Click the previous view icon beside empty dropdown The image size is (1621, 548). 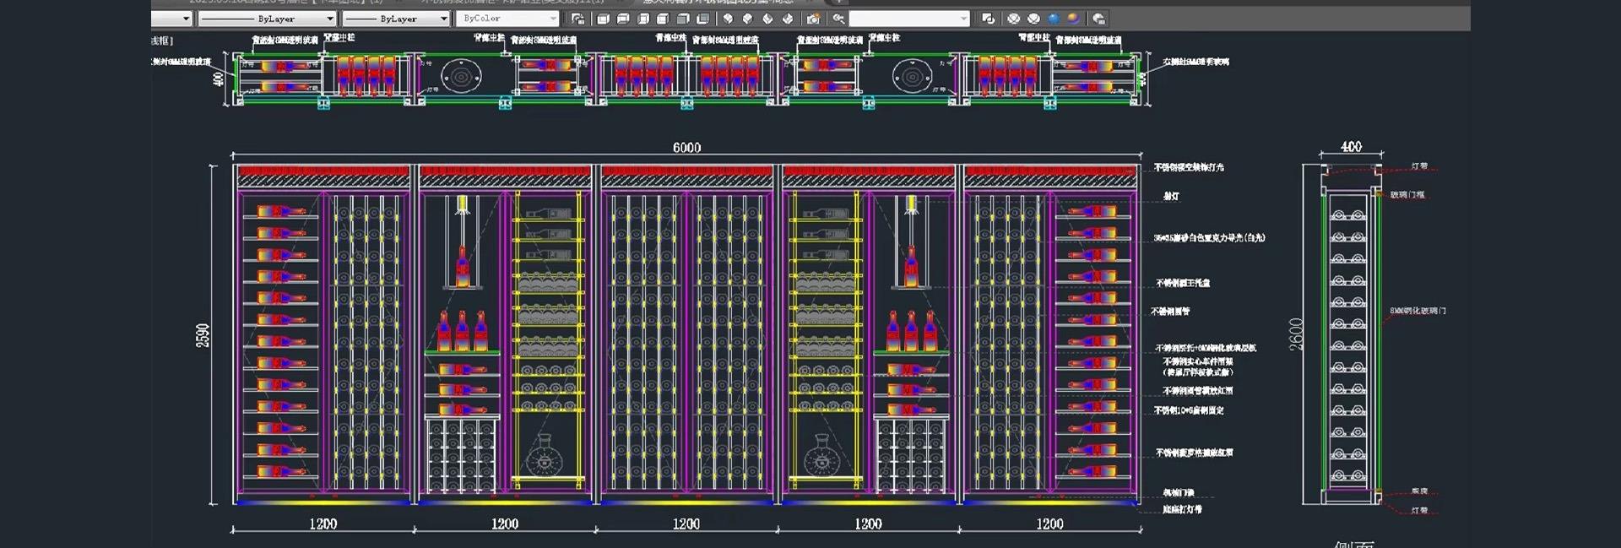click(838, 19)
